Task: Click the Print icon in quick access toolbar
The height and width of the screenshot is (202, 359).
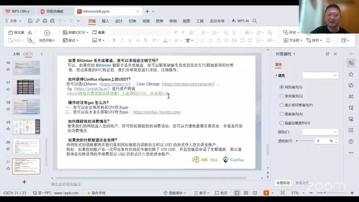Action: click(x=45, y=21)
